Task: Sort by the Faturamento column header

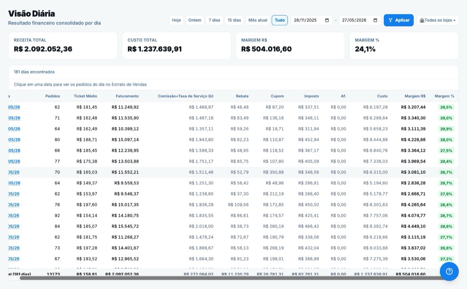Action: tap(127, 96)
